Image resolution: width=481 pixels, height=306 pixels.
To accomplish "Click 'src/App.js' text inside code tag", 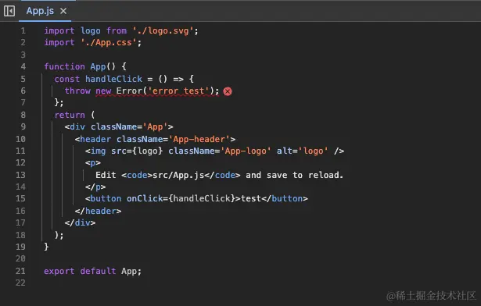I will (178, 175).
